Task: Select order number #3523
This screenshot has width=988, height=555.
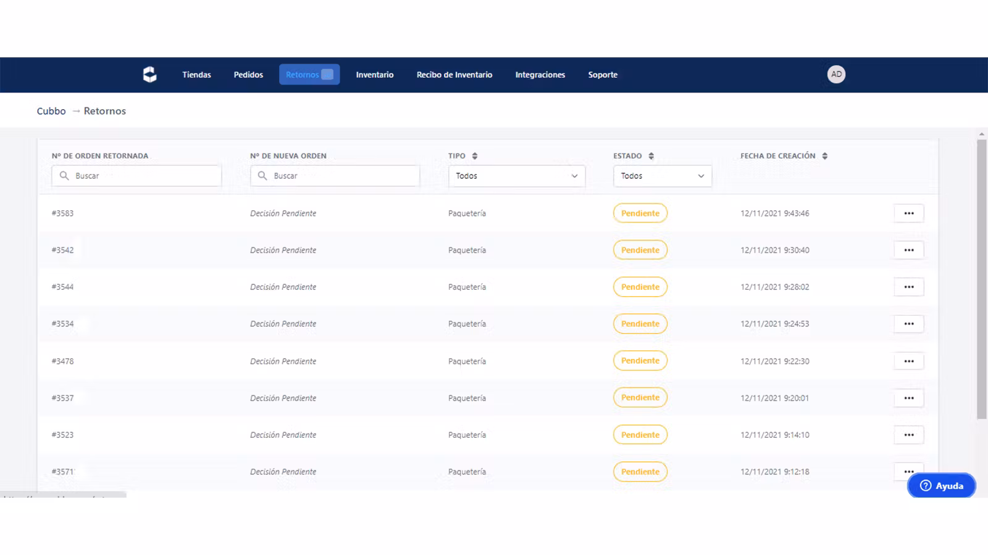Action: (62, 435)
